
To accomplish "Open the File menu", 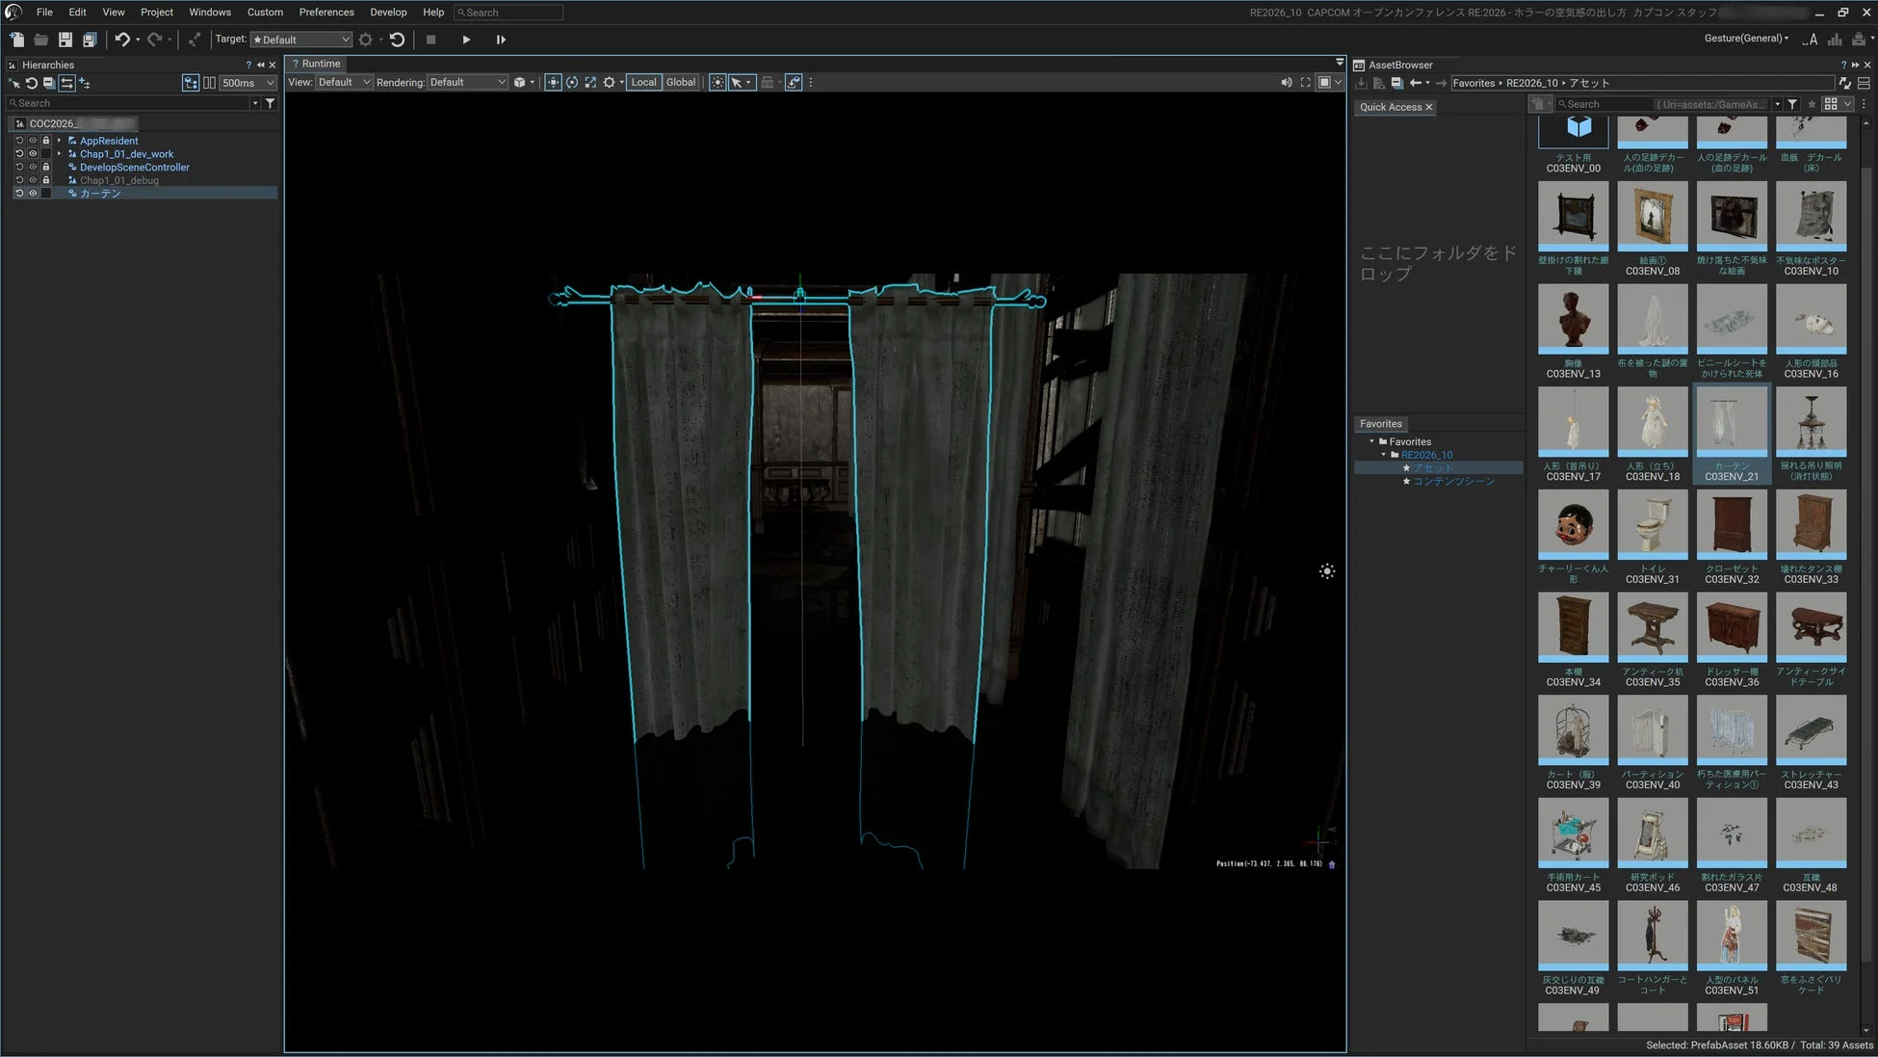I will 44,13.
